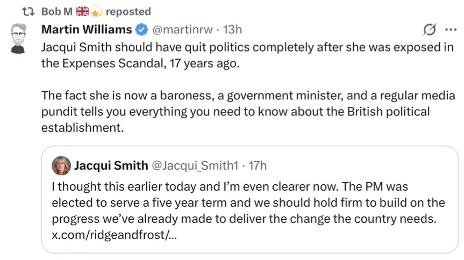This screenshot has height=260, width=464.
Task: Click the star emoji next to Bob M
Action: coord(97,11)
